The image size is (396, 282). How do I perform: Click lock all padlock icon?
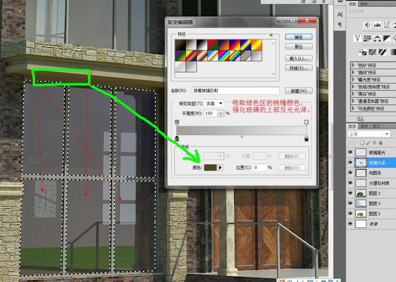[380, 143]
